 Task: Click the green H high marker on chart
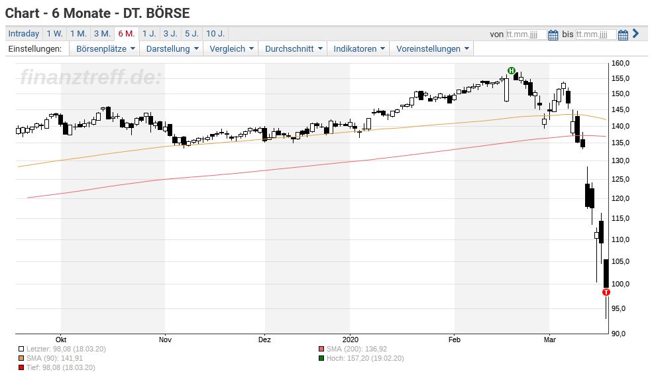pyautogui.click(x=512, y=70)
